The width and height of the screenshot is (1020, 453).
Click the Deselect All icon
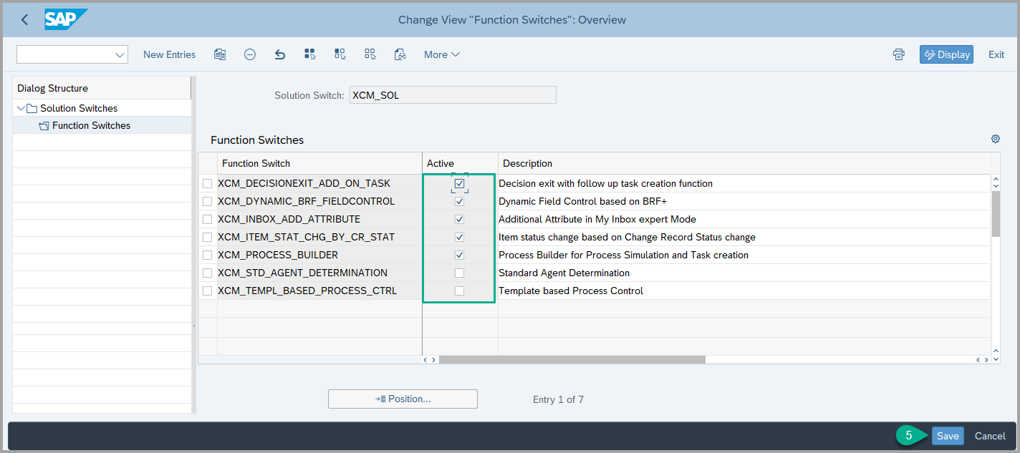click(x=370, y=54)
